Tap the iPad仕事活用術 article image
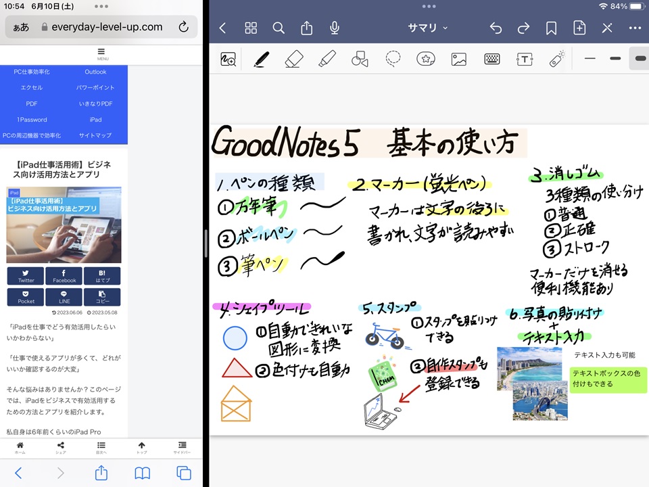 click(64, 225)
